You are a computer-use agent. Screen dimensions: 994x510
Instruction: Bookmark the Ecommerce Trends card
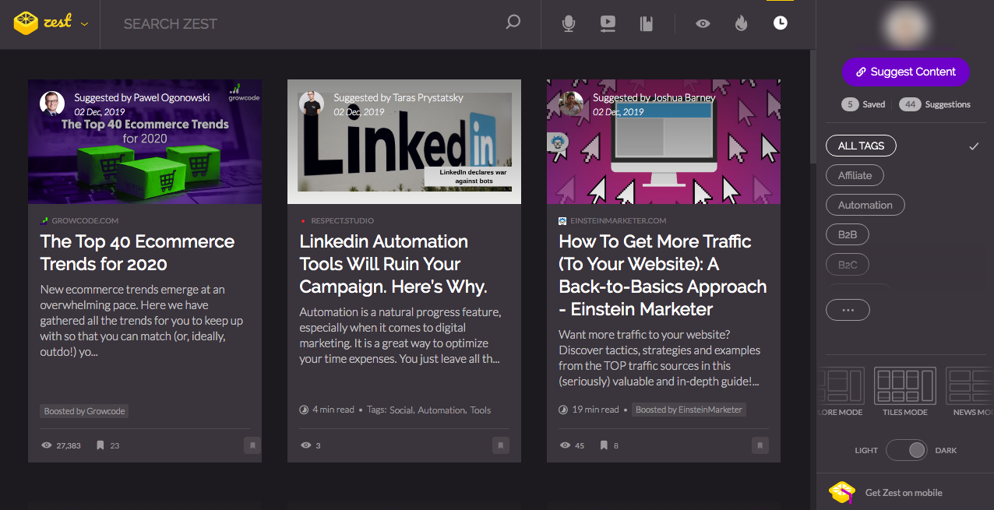click(x=252, y=445)
